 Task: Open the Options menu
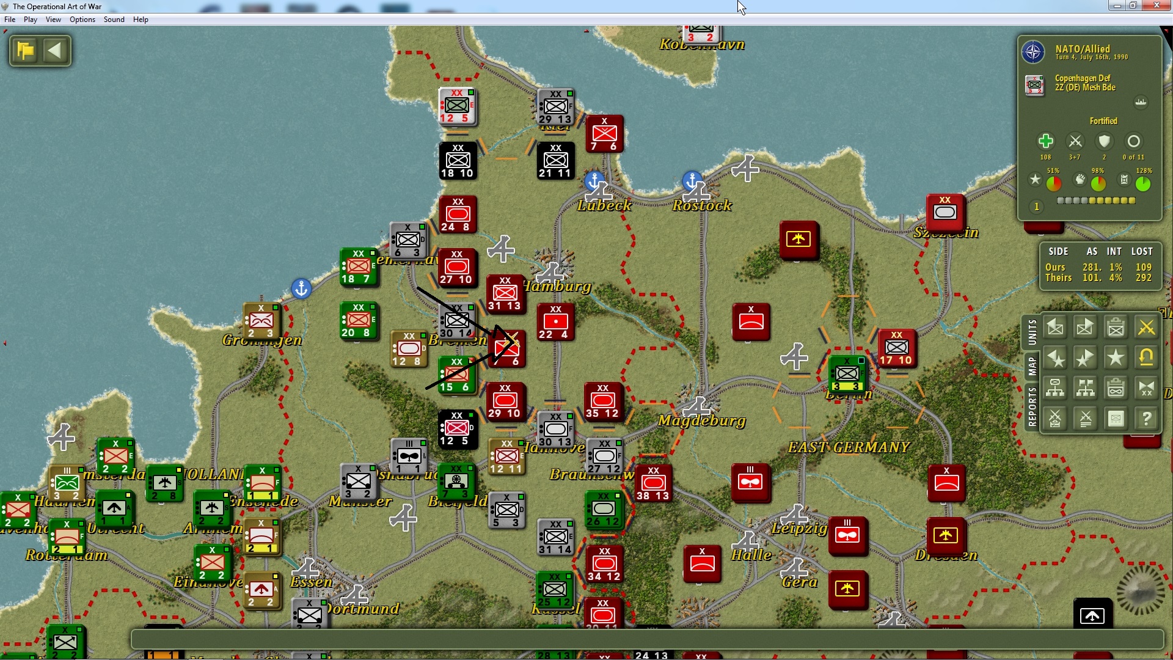point(82,20)
